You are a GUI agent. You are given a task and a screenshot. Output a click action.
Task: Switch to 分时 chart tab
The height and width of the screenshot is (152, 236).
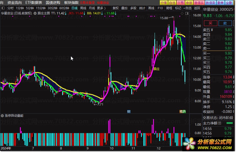click(10, 8)
